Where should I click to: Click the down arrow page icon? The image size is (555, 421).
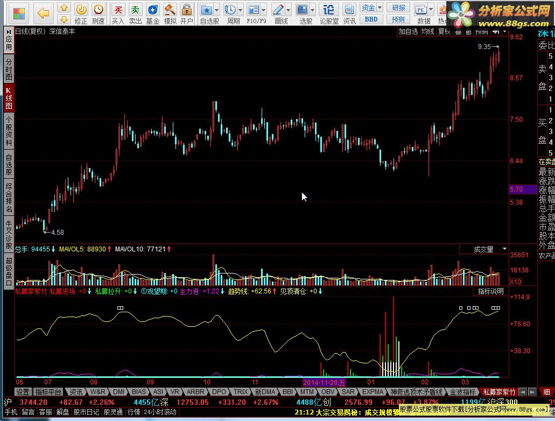64,19
